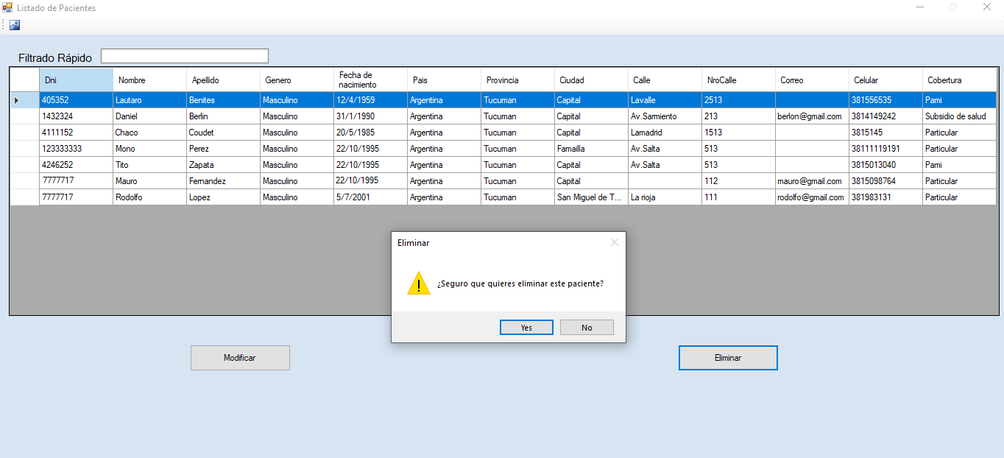Sort by the Apellido column header

coord(223,80)
